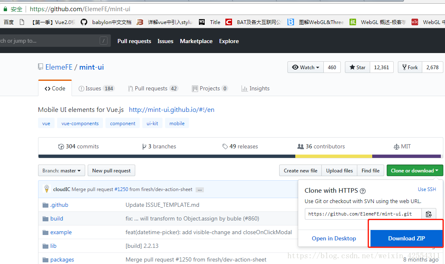Click Find file button
The image size is (445, 264).
tap(371, 170)
